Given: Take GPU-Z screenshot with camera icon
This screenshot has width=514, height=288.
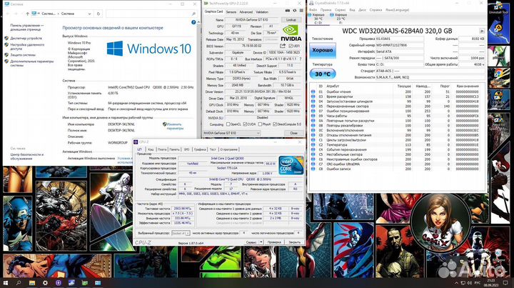Looking at the screenshot, I should coord(288,11).
